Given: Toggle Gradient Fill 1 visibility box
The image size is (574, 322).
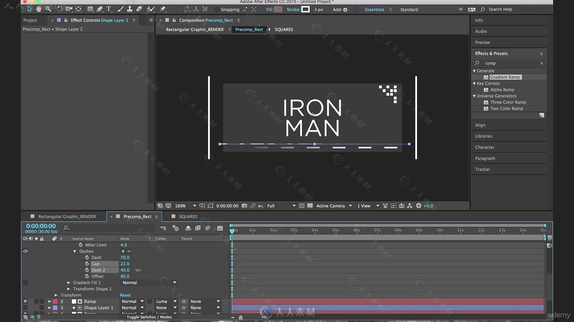Looking at the screenshot, I should [x=25, y=283].
